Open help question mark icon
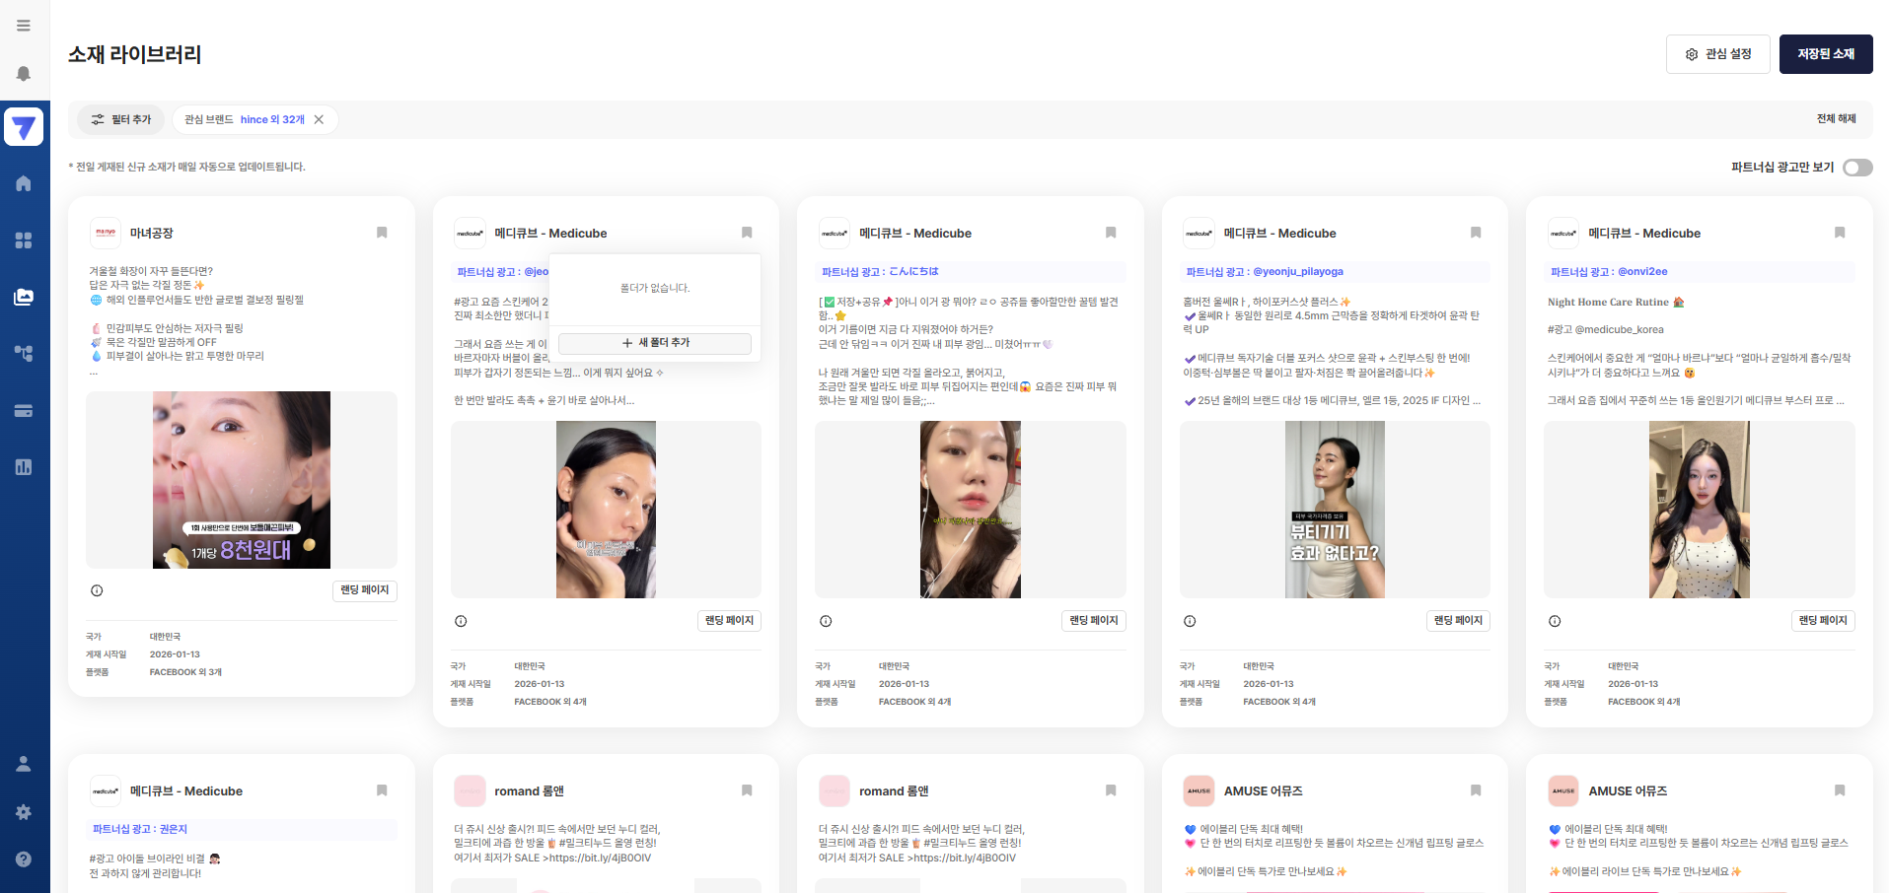Screen dimensions: 1889x893 (x=24, y=859)
